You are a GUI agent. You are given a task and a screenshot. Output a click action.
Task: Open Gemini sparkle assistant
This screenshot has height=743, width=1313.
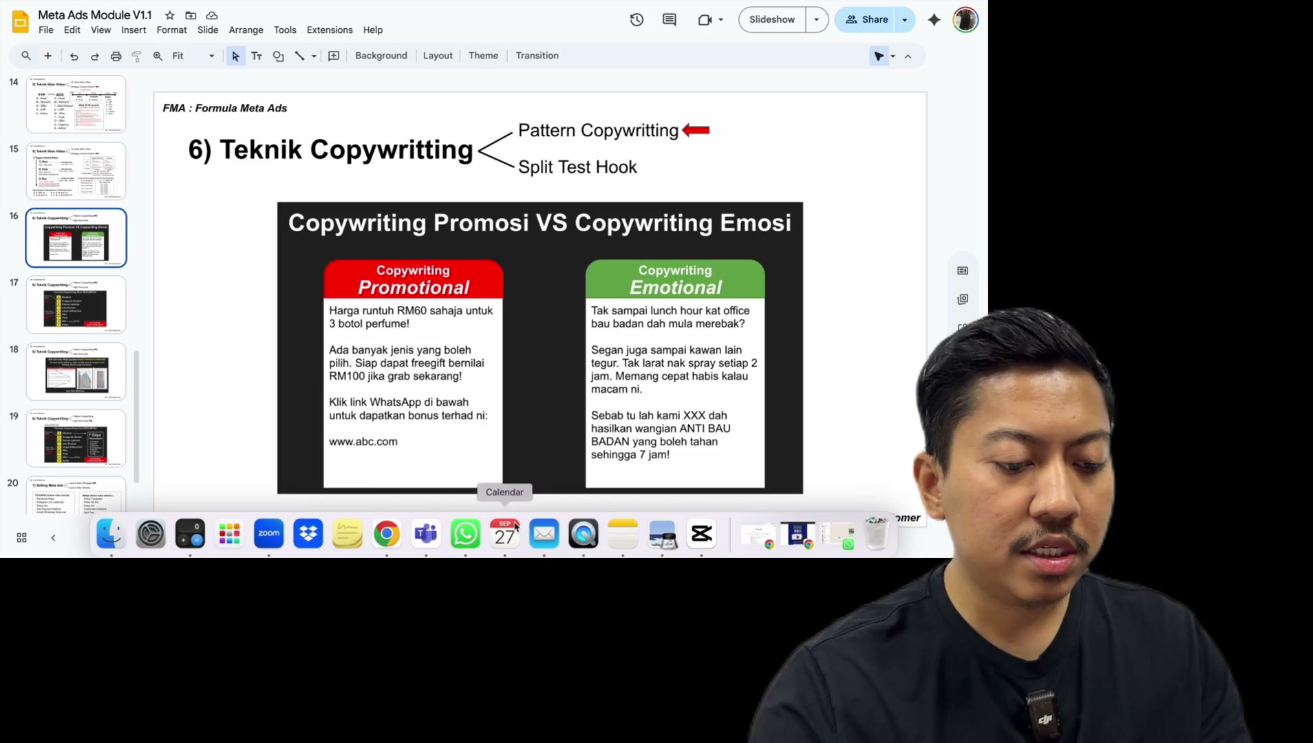[934, 20]
